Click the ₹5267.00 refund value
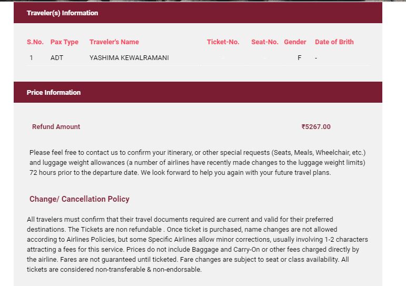406x286 pixels. [316, 127]
